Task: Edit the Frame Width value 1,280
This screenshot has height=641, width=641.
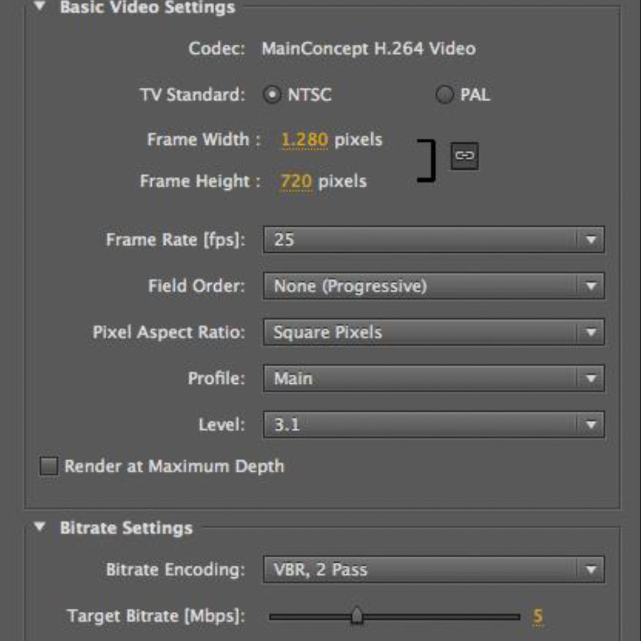Action: [x=304, y=140]
